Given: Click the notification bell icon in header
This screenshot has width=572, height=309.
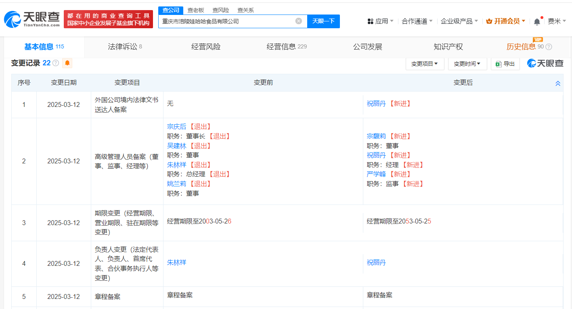Looking at the screenshot, I should [x=537, y=22].
